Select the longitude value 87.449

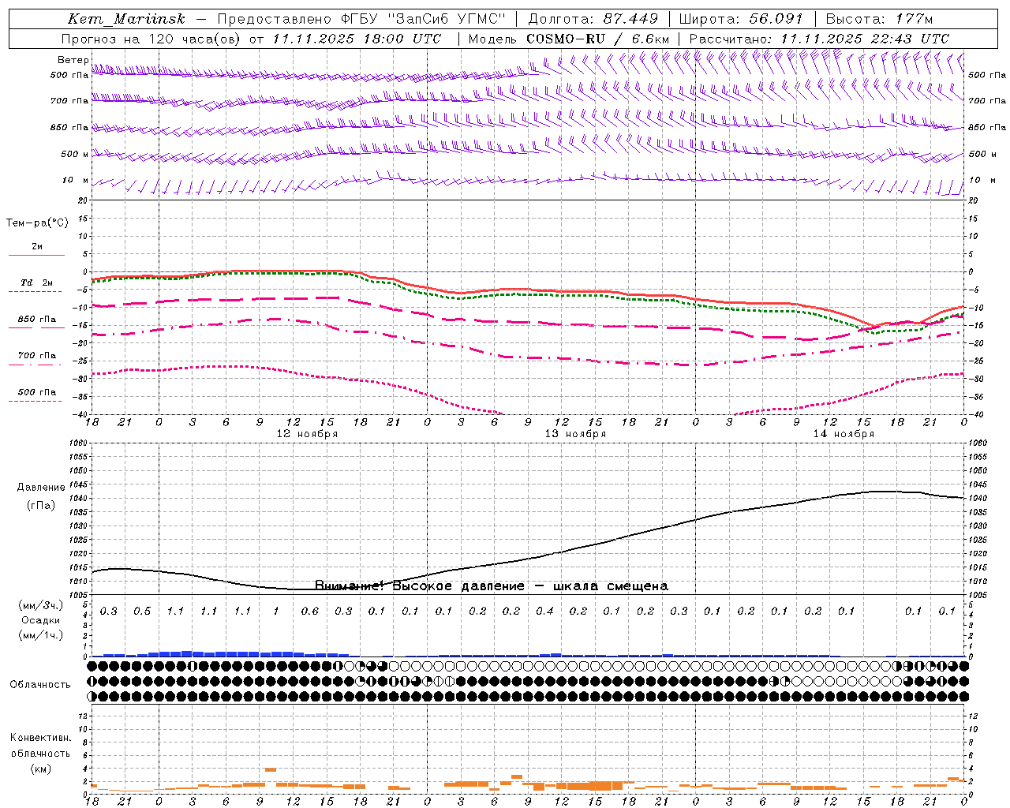click(630, 19)
